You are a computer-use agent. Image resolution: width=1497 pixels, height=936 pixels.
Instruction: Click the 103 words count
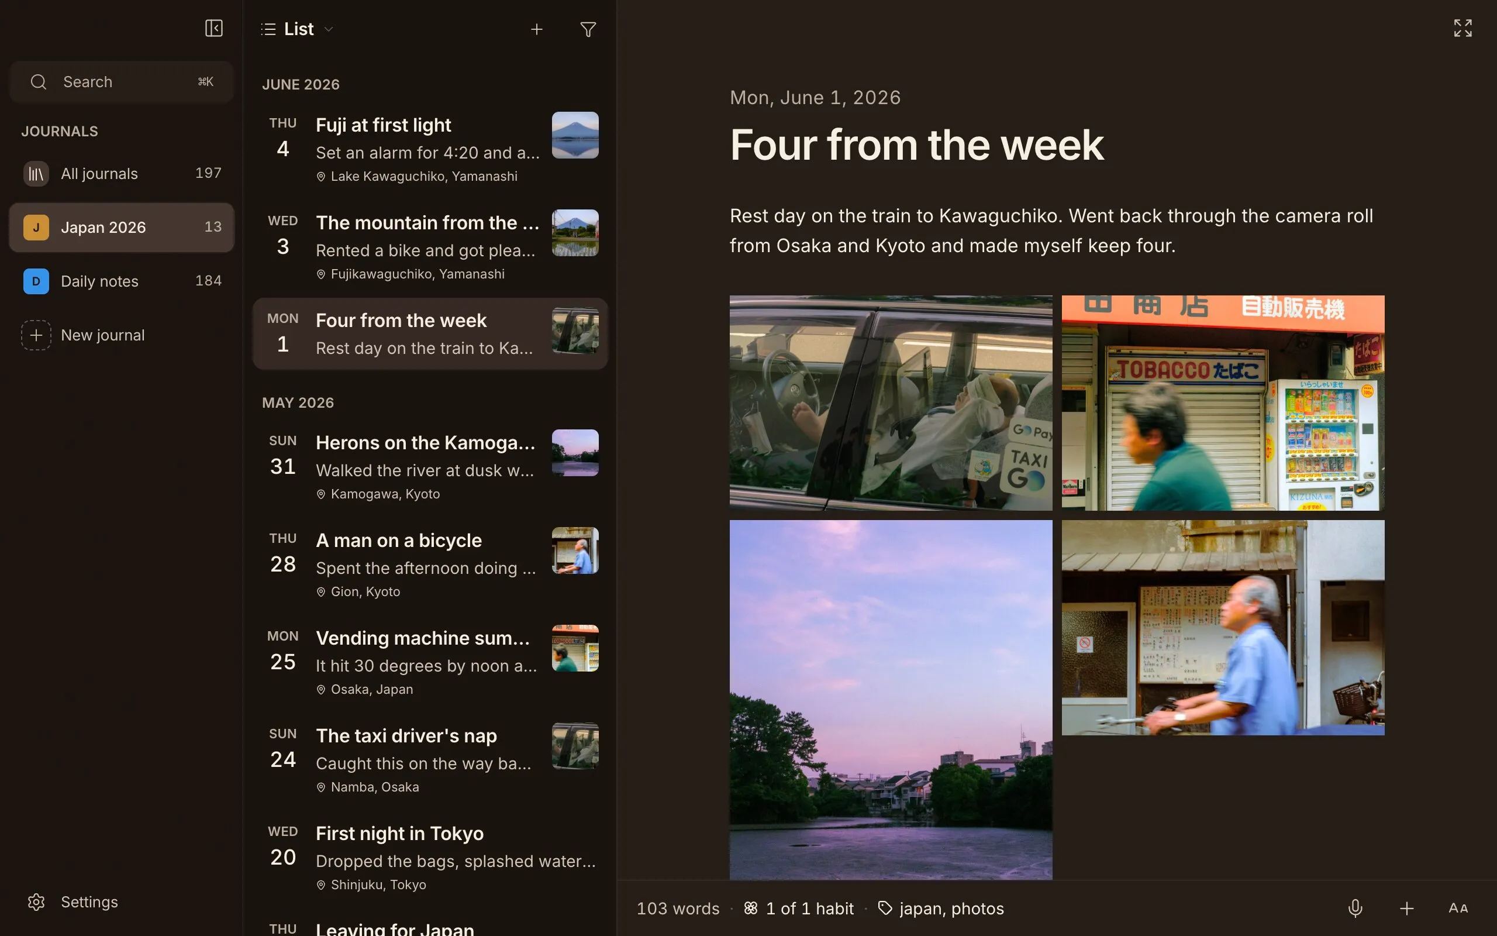[678, 908]
